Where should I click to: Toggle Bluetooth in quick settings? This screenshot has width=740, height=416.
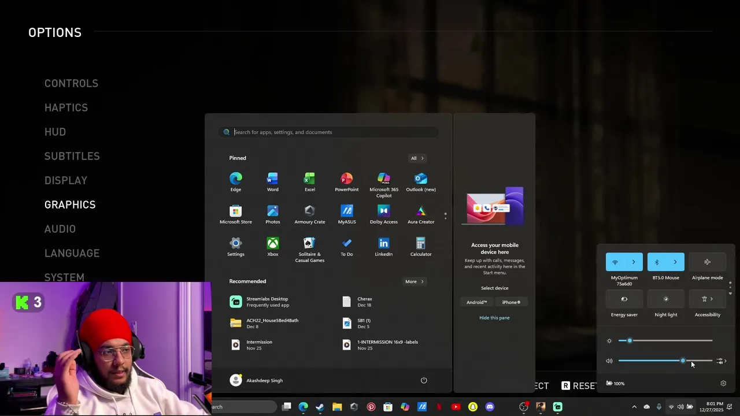coord(657,262)
